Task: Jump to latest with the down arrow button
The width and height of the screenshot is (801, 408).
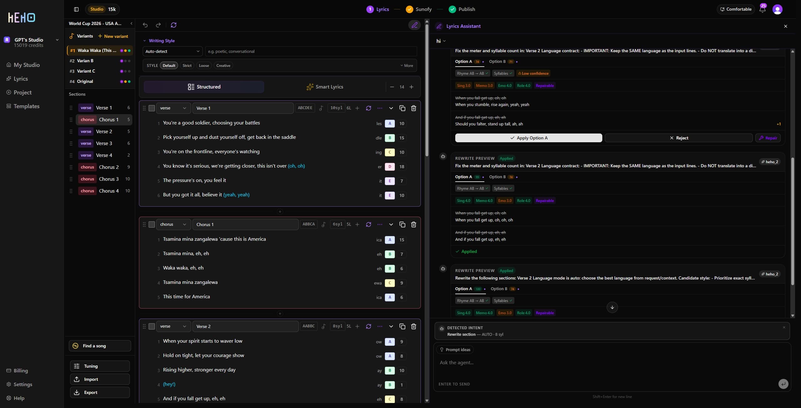Action: click(x=612, y=307)
